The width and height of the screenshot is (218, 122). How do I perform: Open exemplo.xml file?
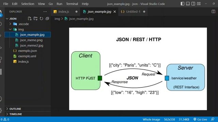(28, 56)
